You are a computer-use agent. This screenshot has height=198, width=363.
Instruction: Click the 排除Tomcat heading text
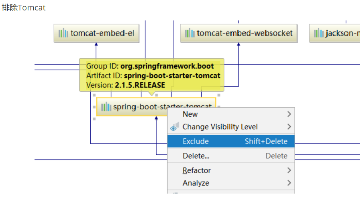(x=23, y=8)
